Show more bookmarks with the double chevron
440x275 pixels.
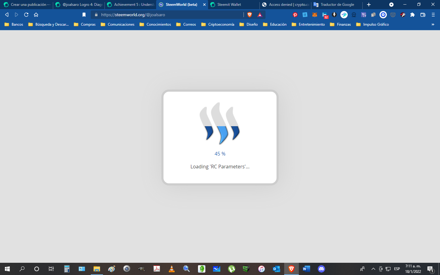click(433, 24)
